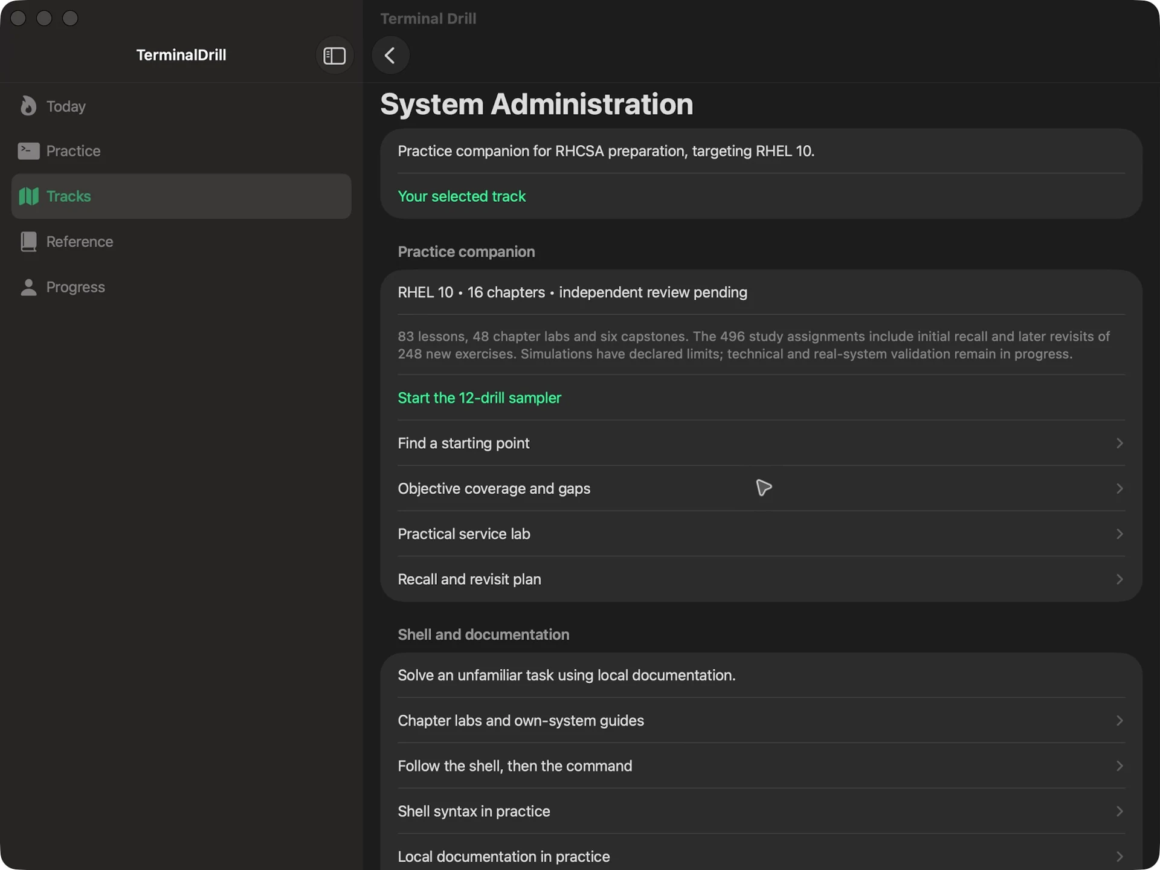Click the Shell and documentation header

pos(483,634)
